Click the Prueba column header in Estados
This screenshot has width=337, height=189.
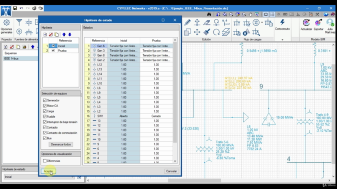(156, 40)
